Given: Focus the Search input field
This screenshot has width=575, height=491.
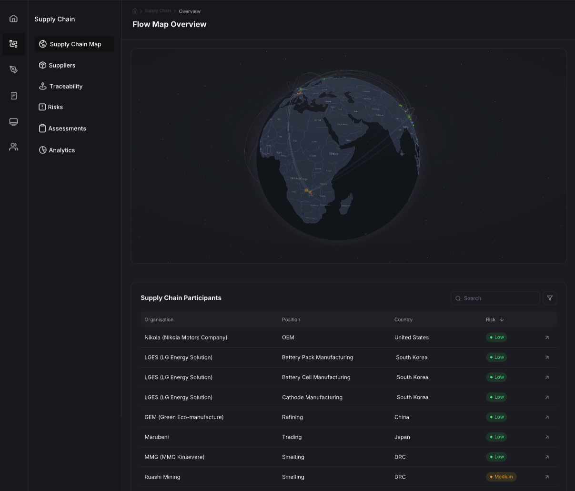Looking at the screenshot, I should (495, 298).
